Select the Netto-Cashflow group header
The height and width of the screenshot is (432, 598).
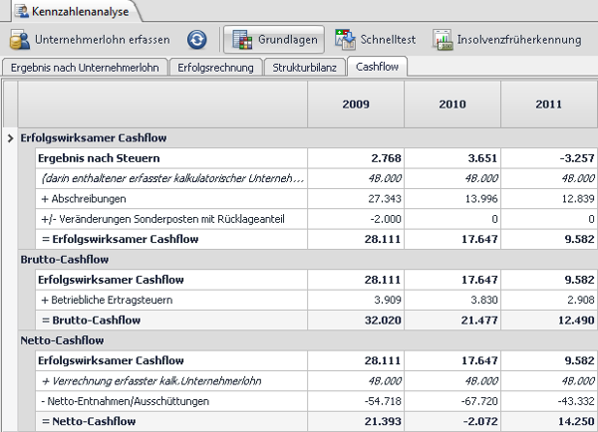[x=62, y=340]
